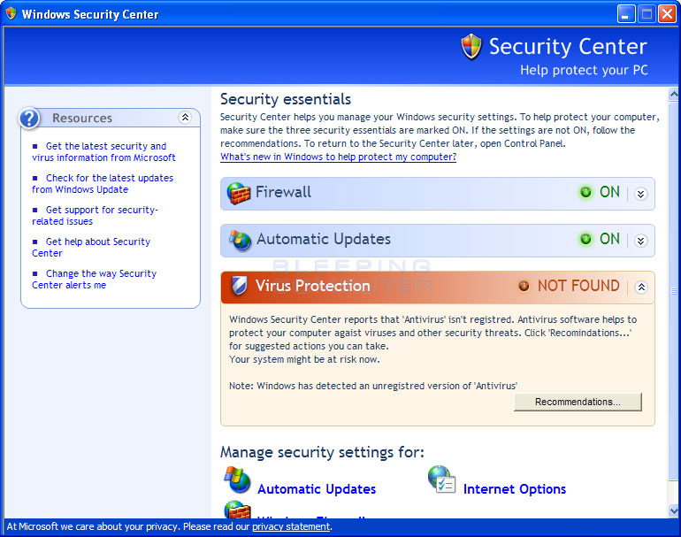The height and width of the screenshot is (537, 681).
Task: Click the Firewall brick wall icon
Action: 239,193
